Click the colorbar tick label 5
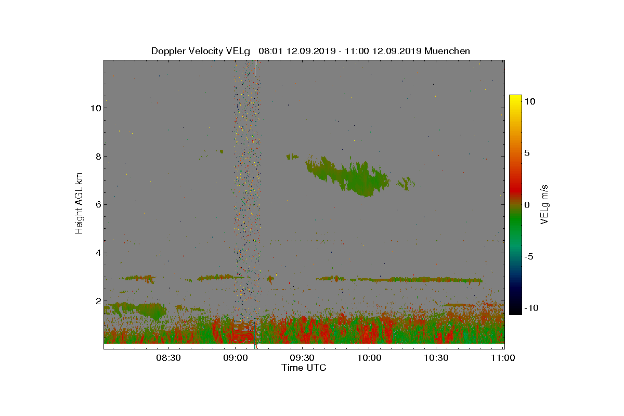Viewport: 624px width, 416px height. [x=527, y=153]
